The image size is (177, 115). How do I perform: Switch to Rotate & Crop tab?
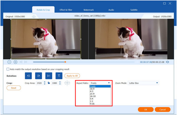[43, 10]
